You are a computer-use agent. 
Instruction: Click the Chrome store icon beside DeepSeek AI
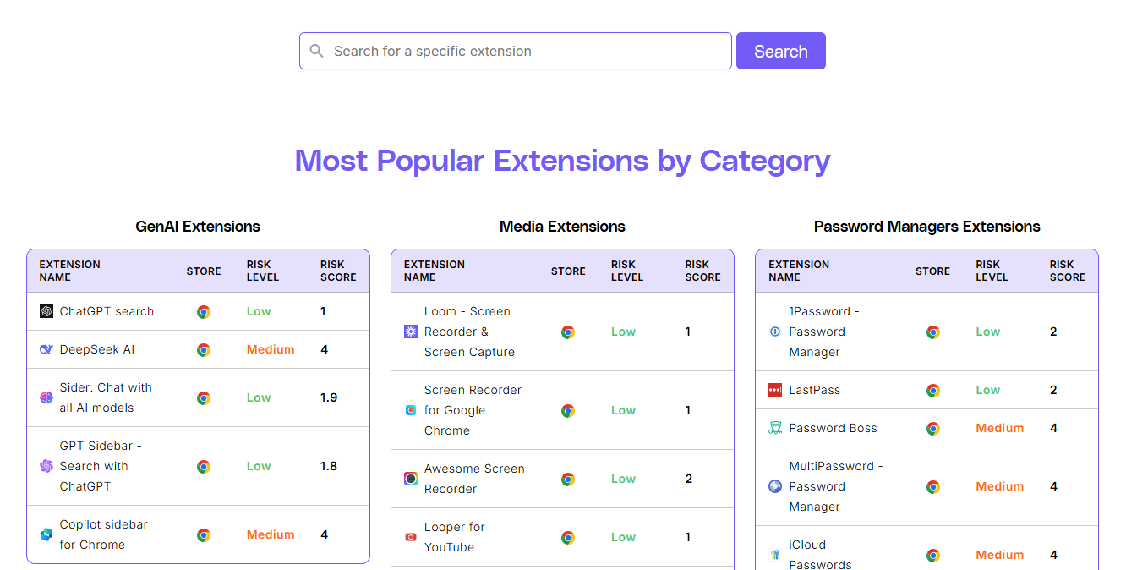click(x=204, y=349)
